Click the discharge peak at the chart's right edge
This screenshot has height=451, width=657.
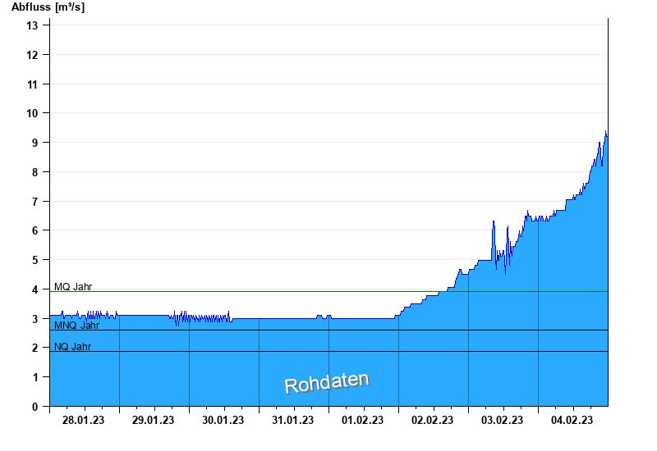(x=605, y=132)
